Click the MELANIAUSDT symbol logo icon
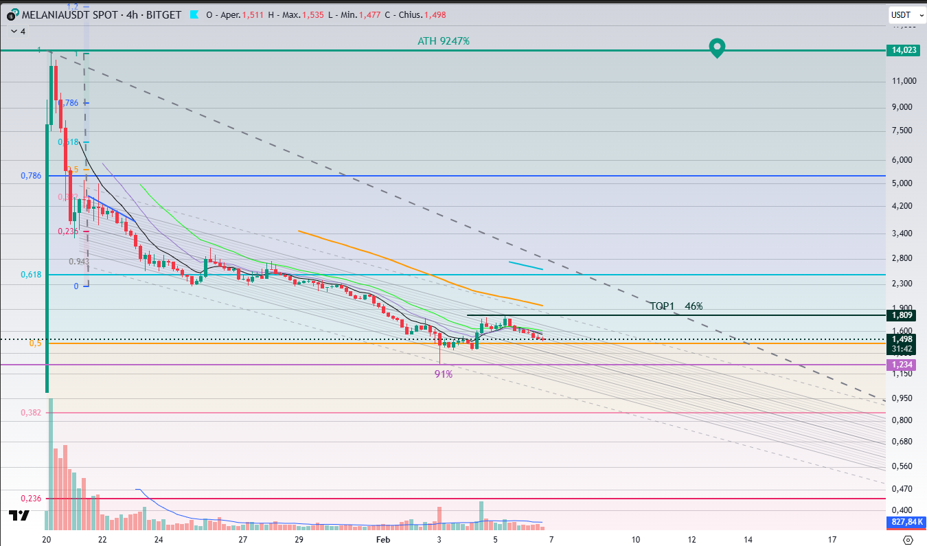 click(x=13, y=15)
